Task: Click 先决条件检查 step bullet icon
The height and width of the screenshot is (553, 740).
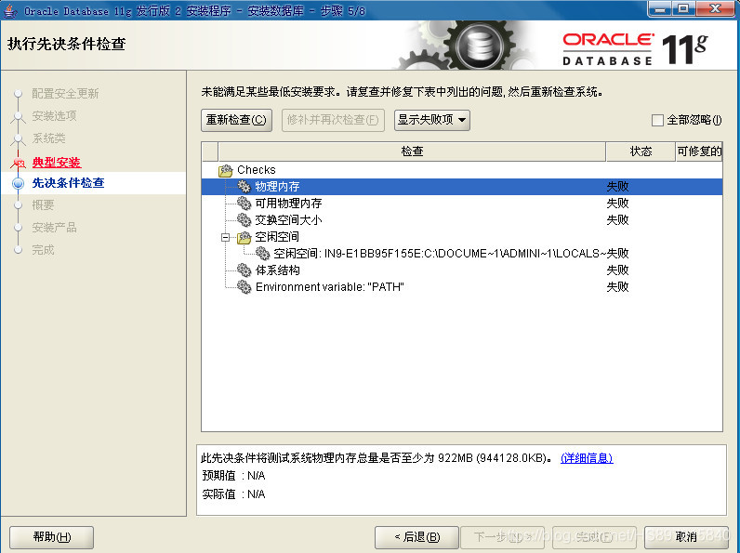Action: tap(18, 183)
